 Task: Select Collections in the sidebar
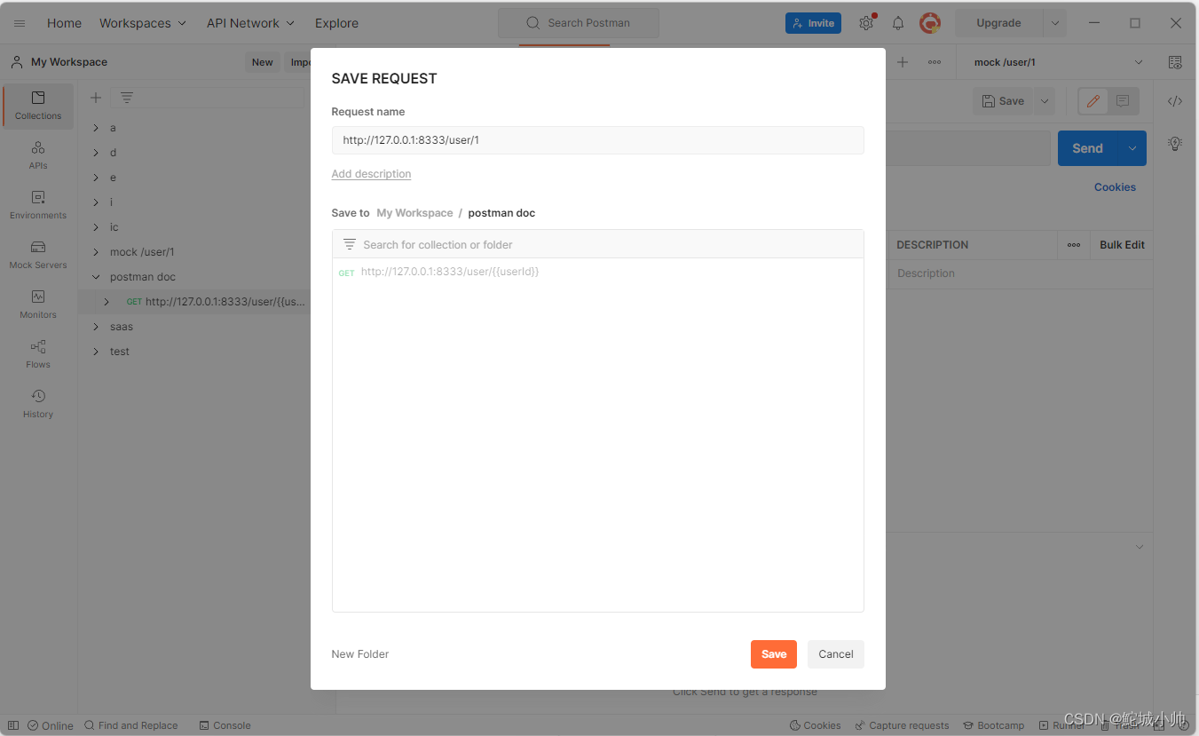point(38,106)
